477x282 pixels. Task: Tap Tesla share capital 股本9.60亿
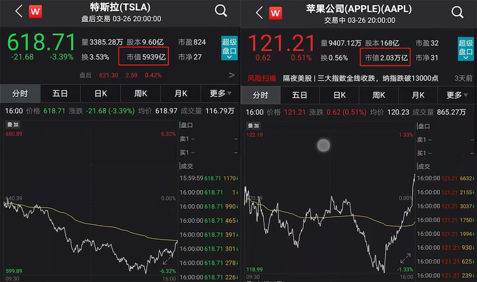click(x=145, y=42)
